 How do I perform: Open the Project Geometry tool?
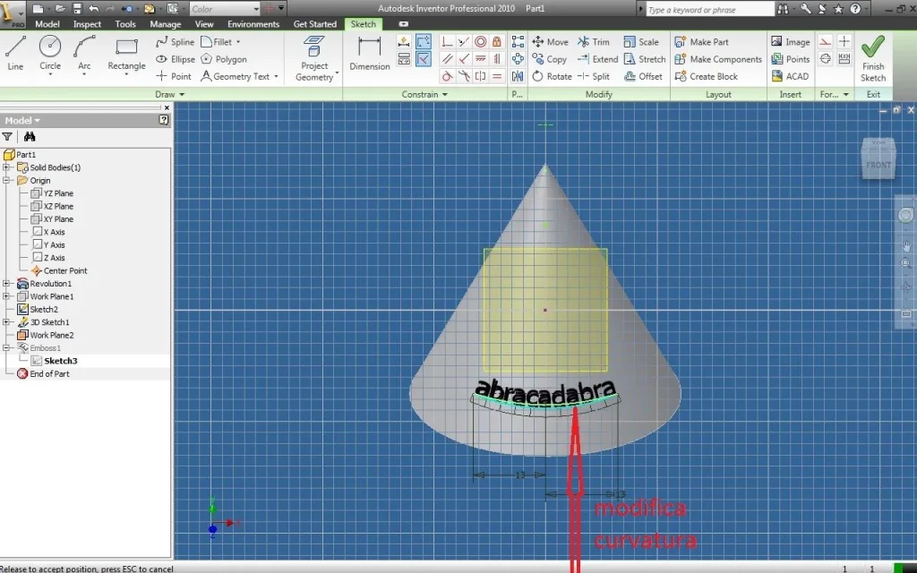[x=314, y=58]
